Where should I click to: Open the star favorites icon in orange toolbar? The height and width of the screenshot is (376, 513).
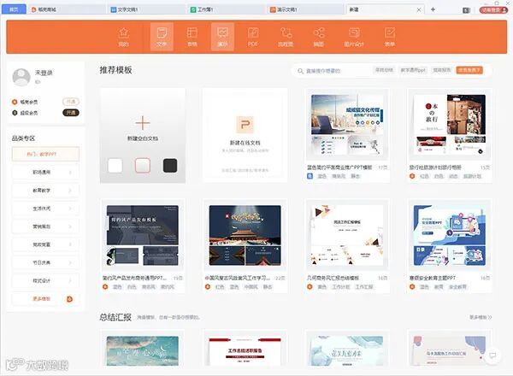(124, 32)
